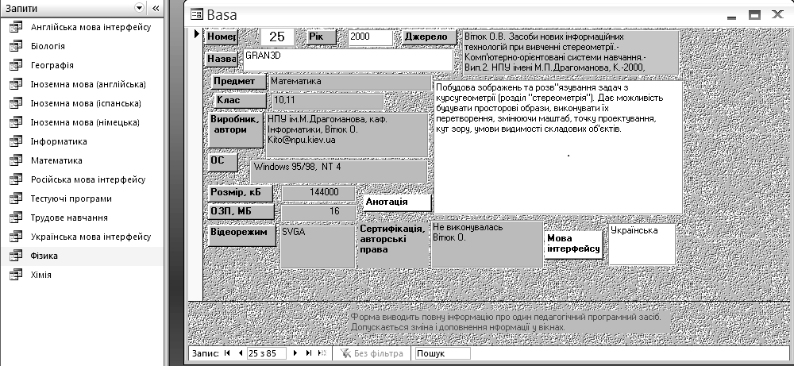Viewport: 794px width, 366px height.
Task: Click the Не виконувалась certification field
Action: click(x=488, y=244)
